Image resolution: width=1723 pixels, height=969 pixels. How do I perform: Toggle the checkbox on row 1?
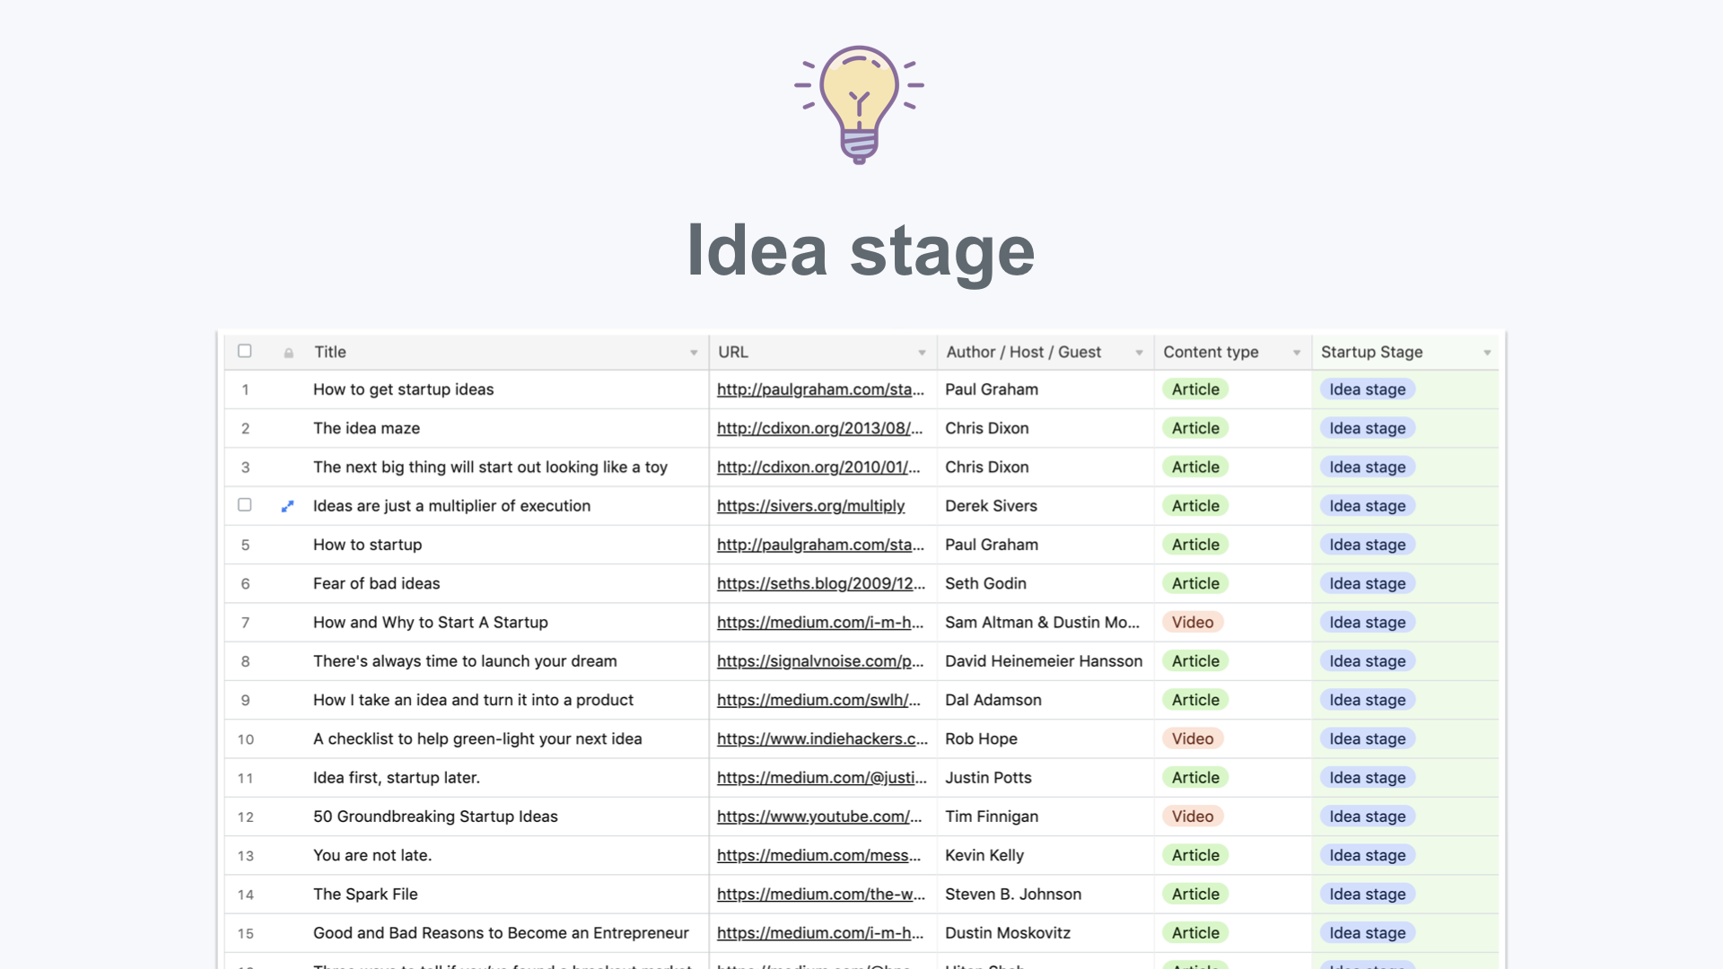(x=245, y=388)
